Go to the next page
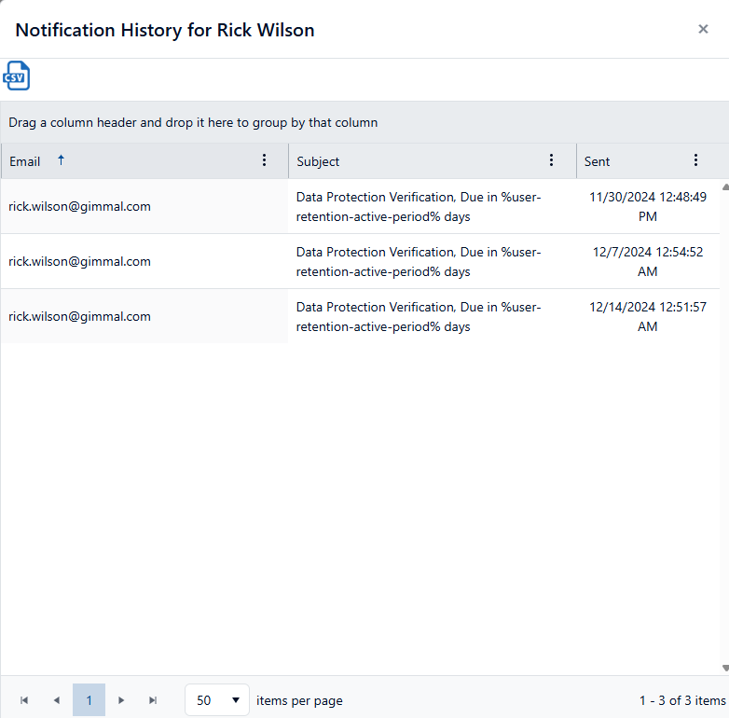The height and width of the screenshot is (718, 729). (x=121, y=700)
